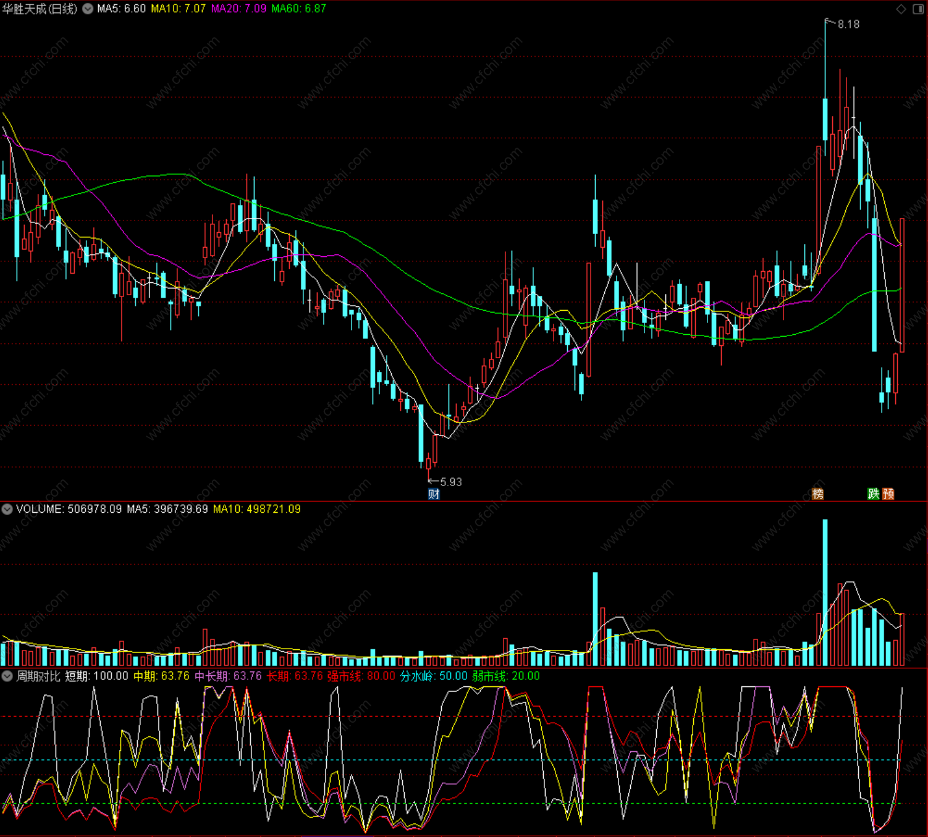Click the yellow MA10: 7.07 label
The height and width of the screenshot is (837, 928).
click(x=178, y=9)
